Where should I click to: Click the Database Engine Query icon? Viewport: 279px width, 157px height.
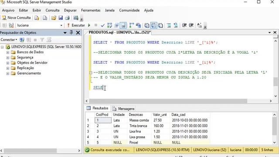tap(37, 18)
